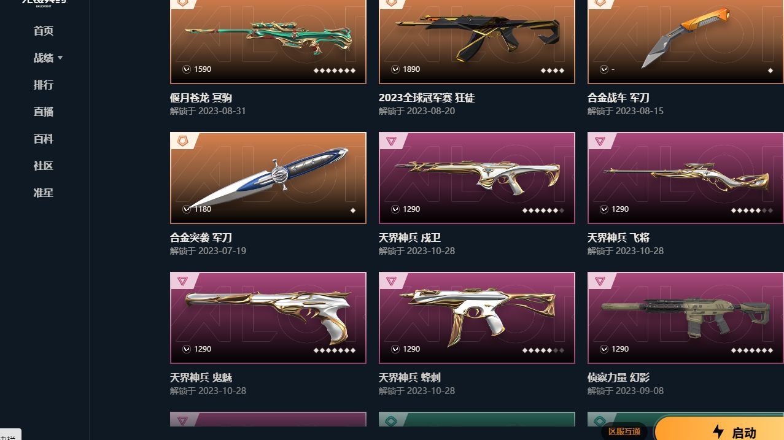Open the 2023全球冠军赛 狂徒 skin card

[477, 42]
